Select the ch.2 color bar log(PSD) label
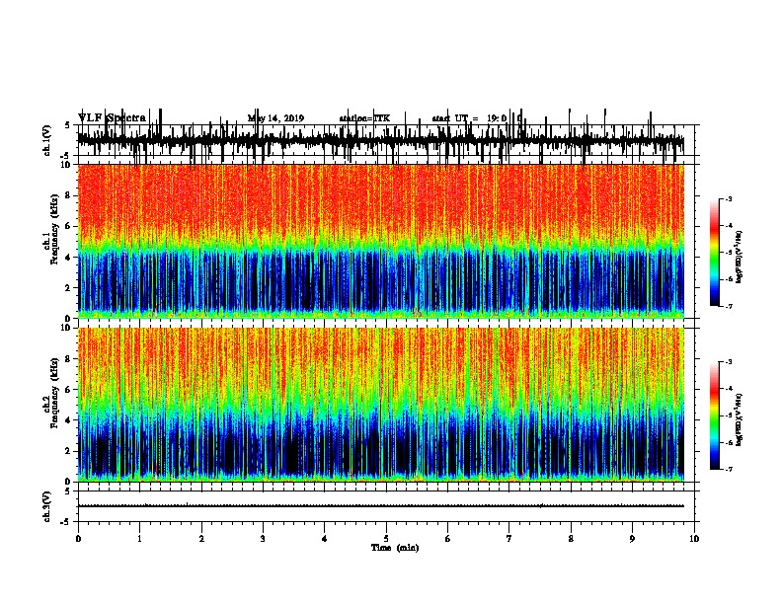The height and width of the screenshot is (604, 782). tap(739, 418)
